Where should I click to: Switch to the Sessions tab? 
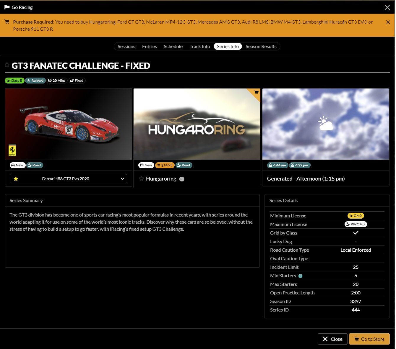point(126,47)
